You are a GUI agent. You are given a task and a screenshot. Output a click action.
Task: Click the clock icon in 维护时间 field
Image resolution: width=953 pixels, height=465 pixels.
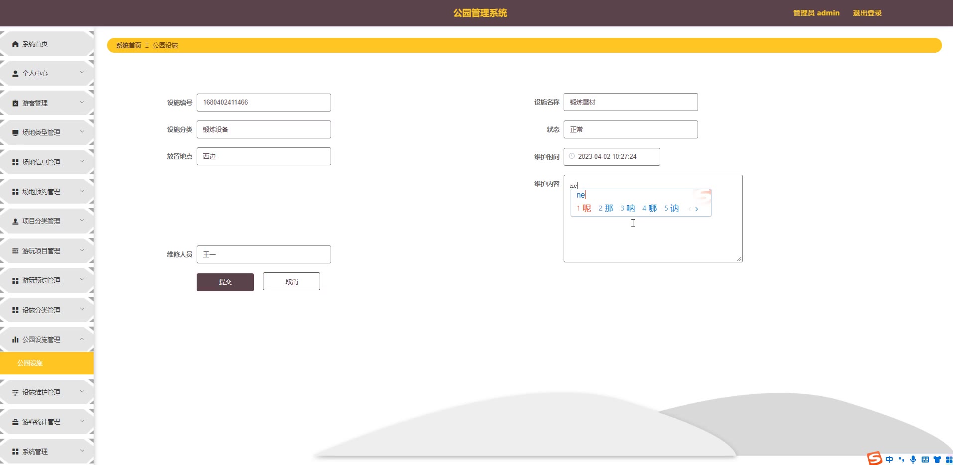pyautogui.click(x=572, y=156)
